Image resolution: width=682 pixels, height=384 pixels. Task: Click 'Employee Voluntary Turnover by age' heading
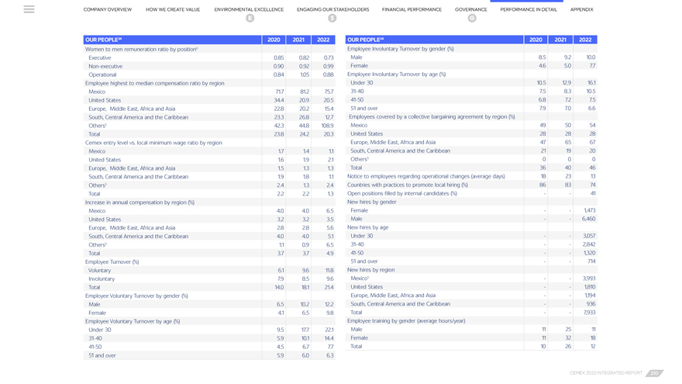point(133,321)
